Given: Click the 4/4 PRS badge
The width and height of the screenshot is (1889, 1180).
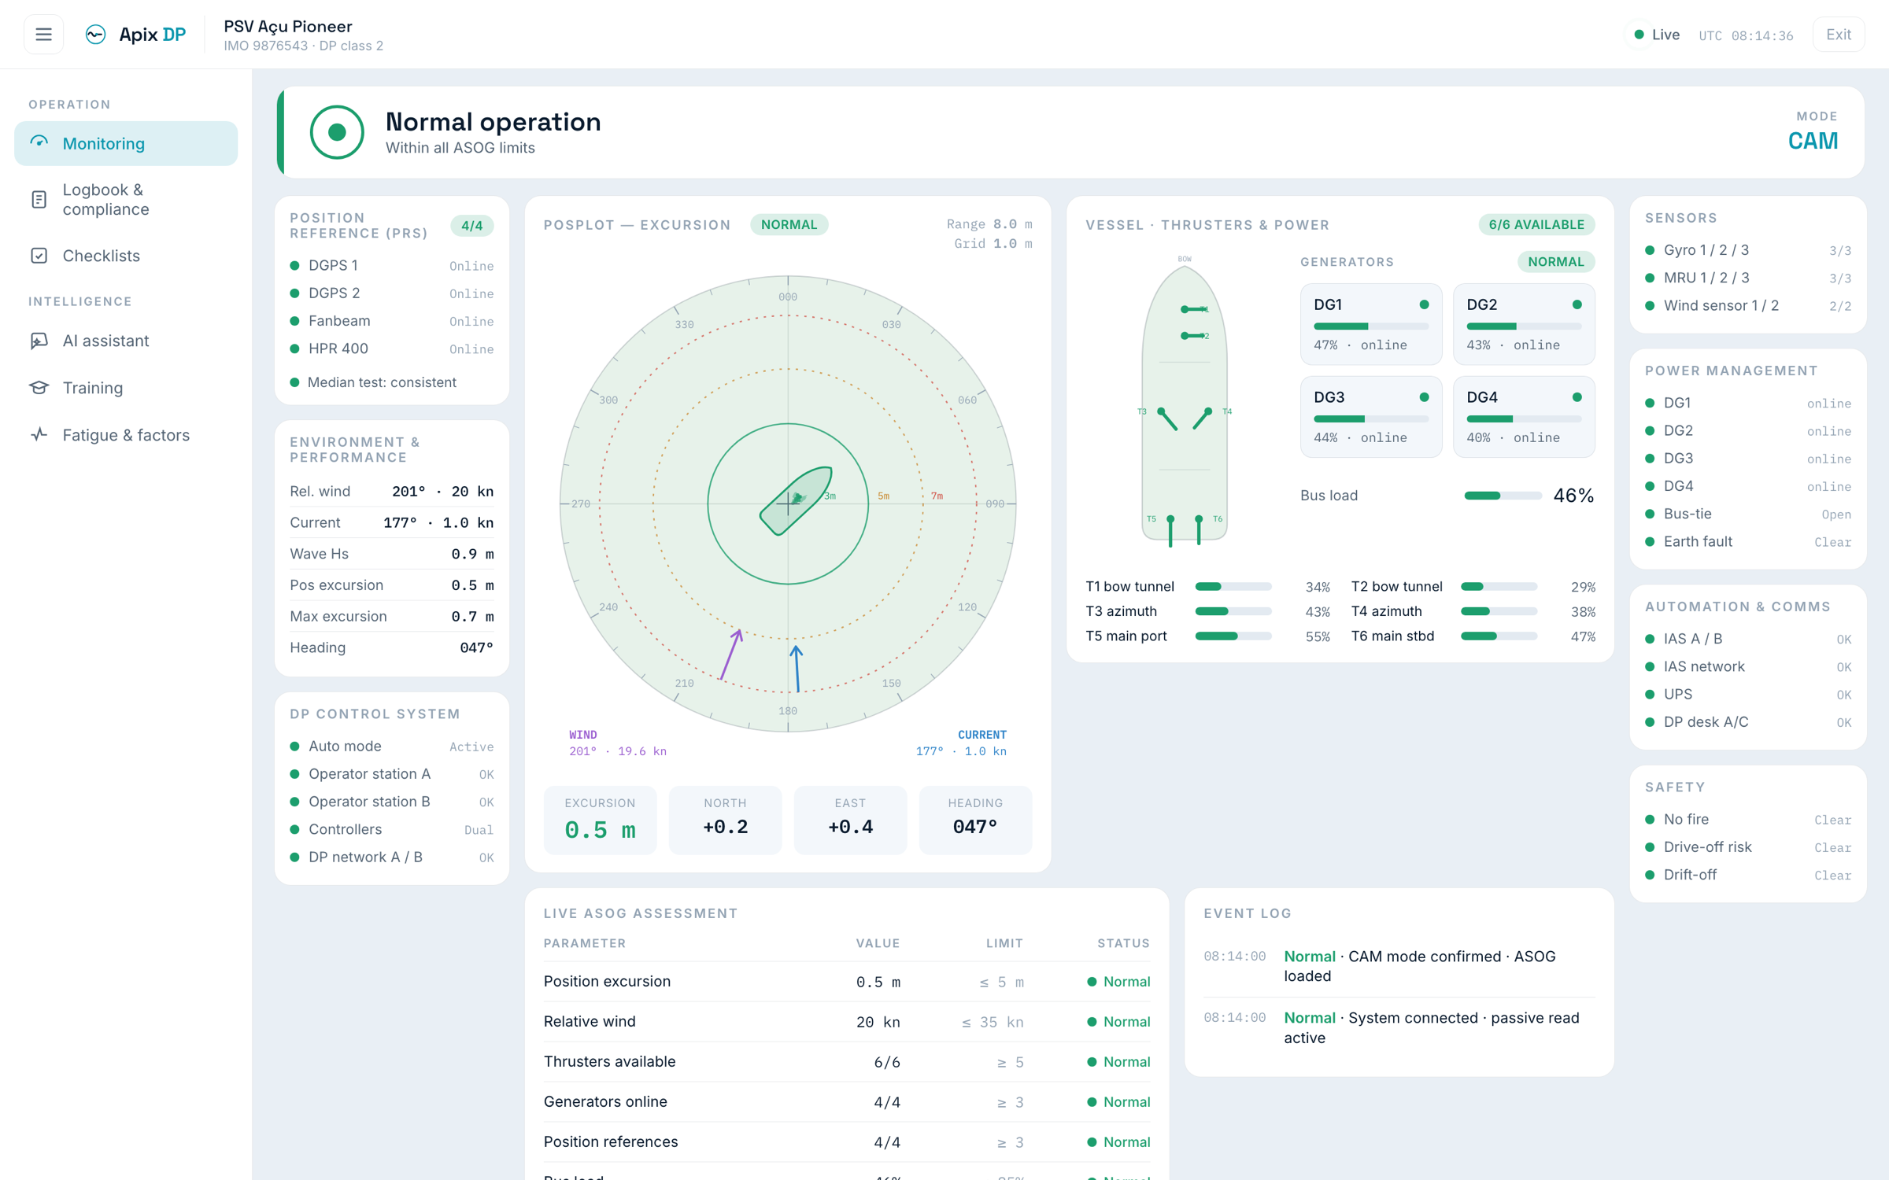Looking at the screenshot, I should pos(471,226).
